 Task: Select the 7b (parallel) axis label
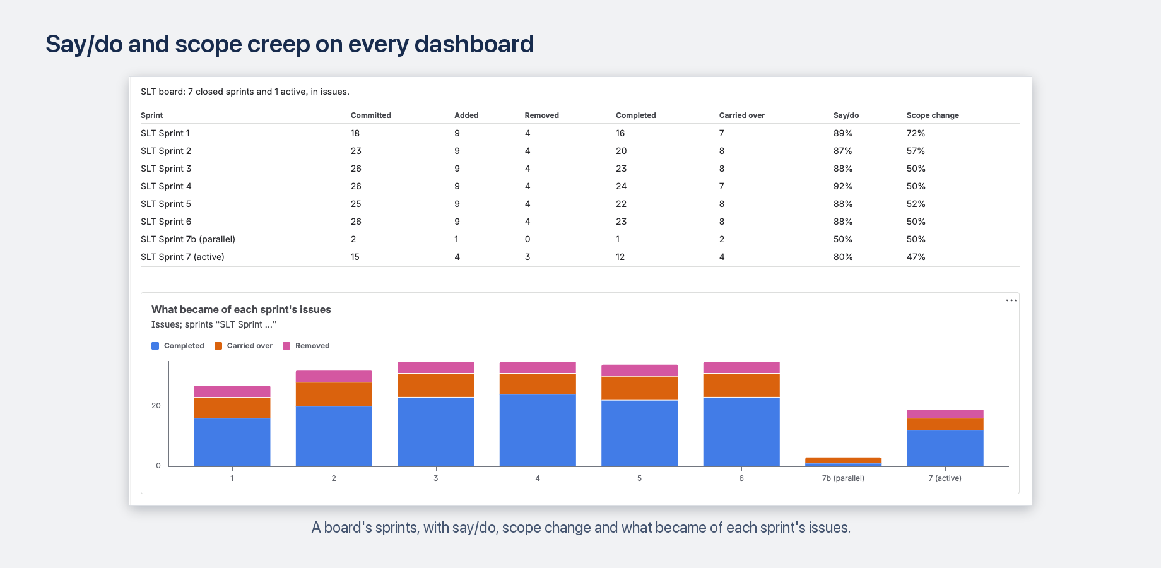[x=843, y=478]
